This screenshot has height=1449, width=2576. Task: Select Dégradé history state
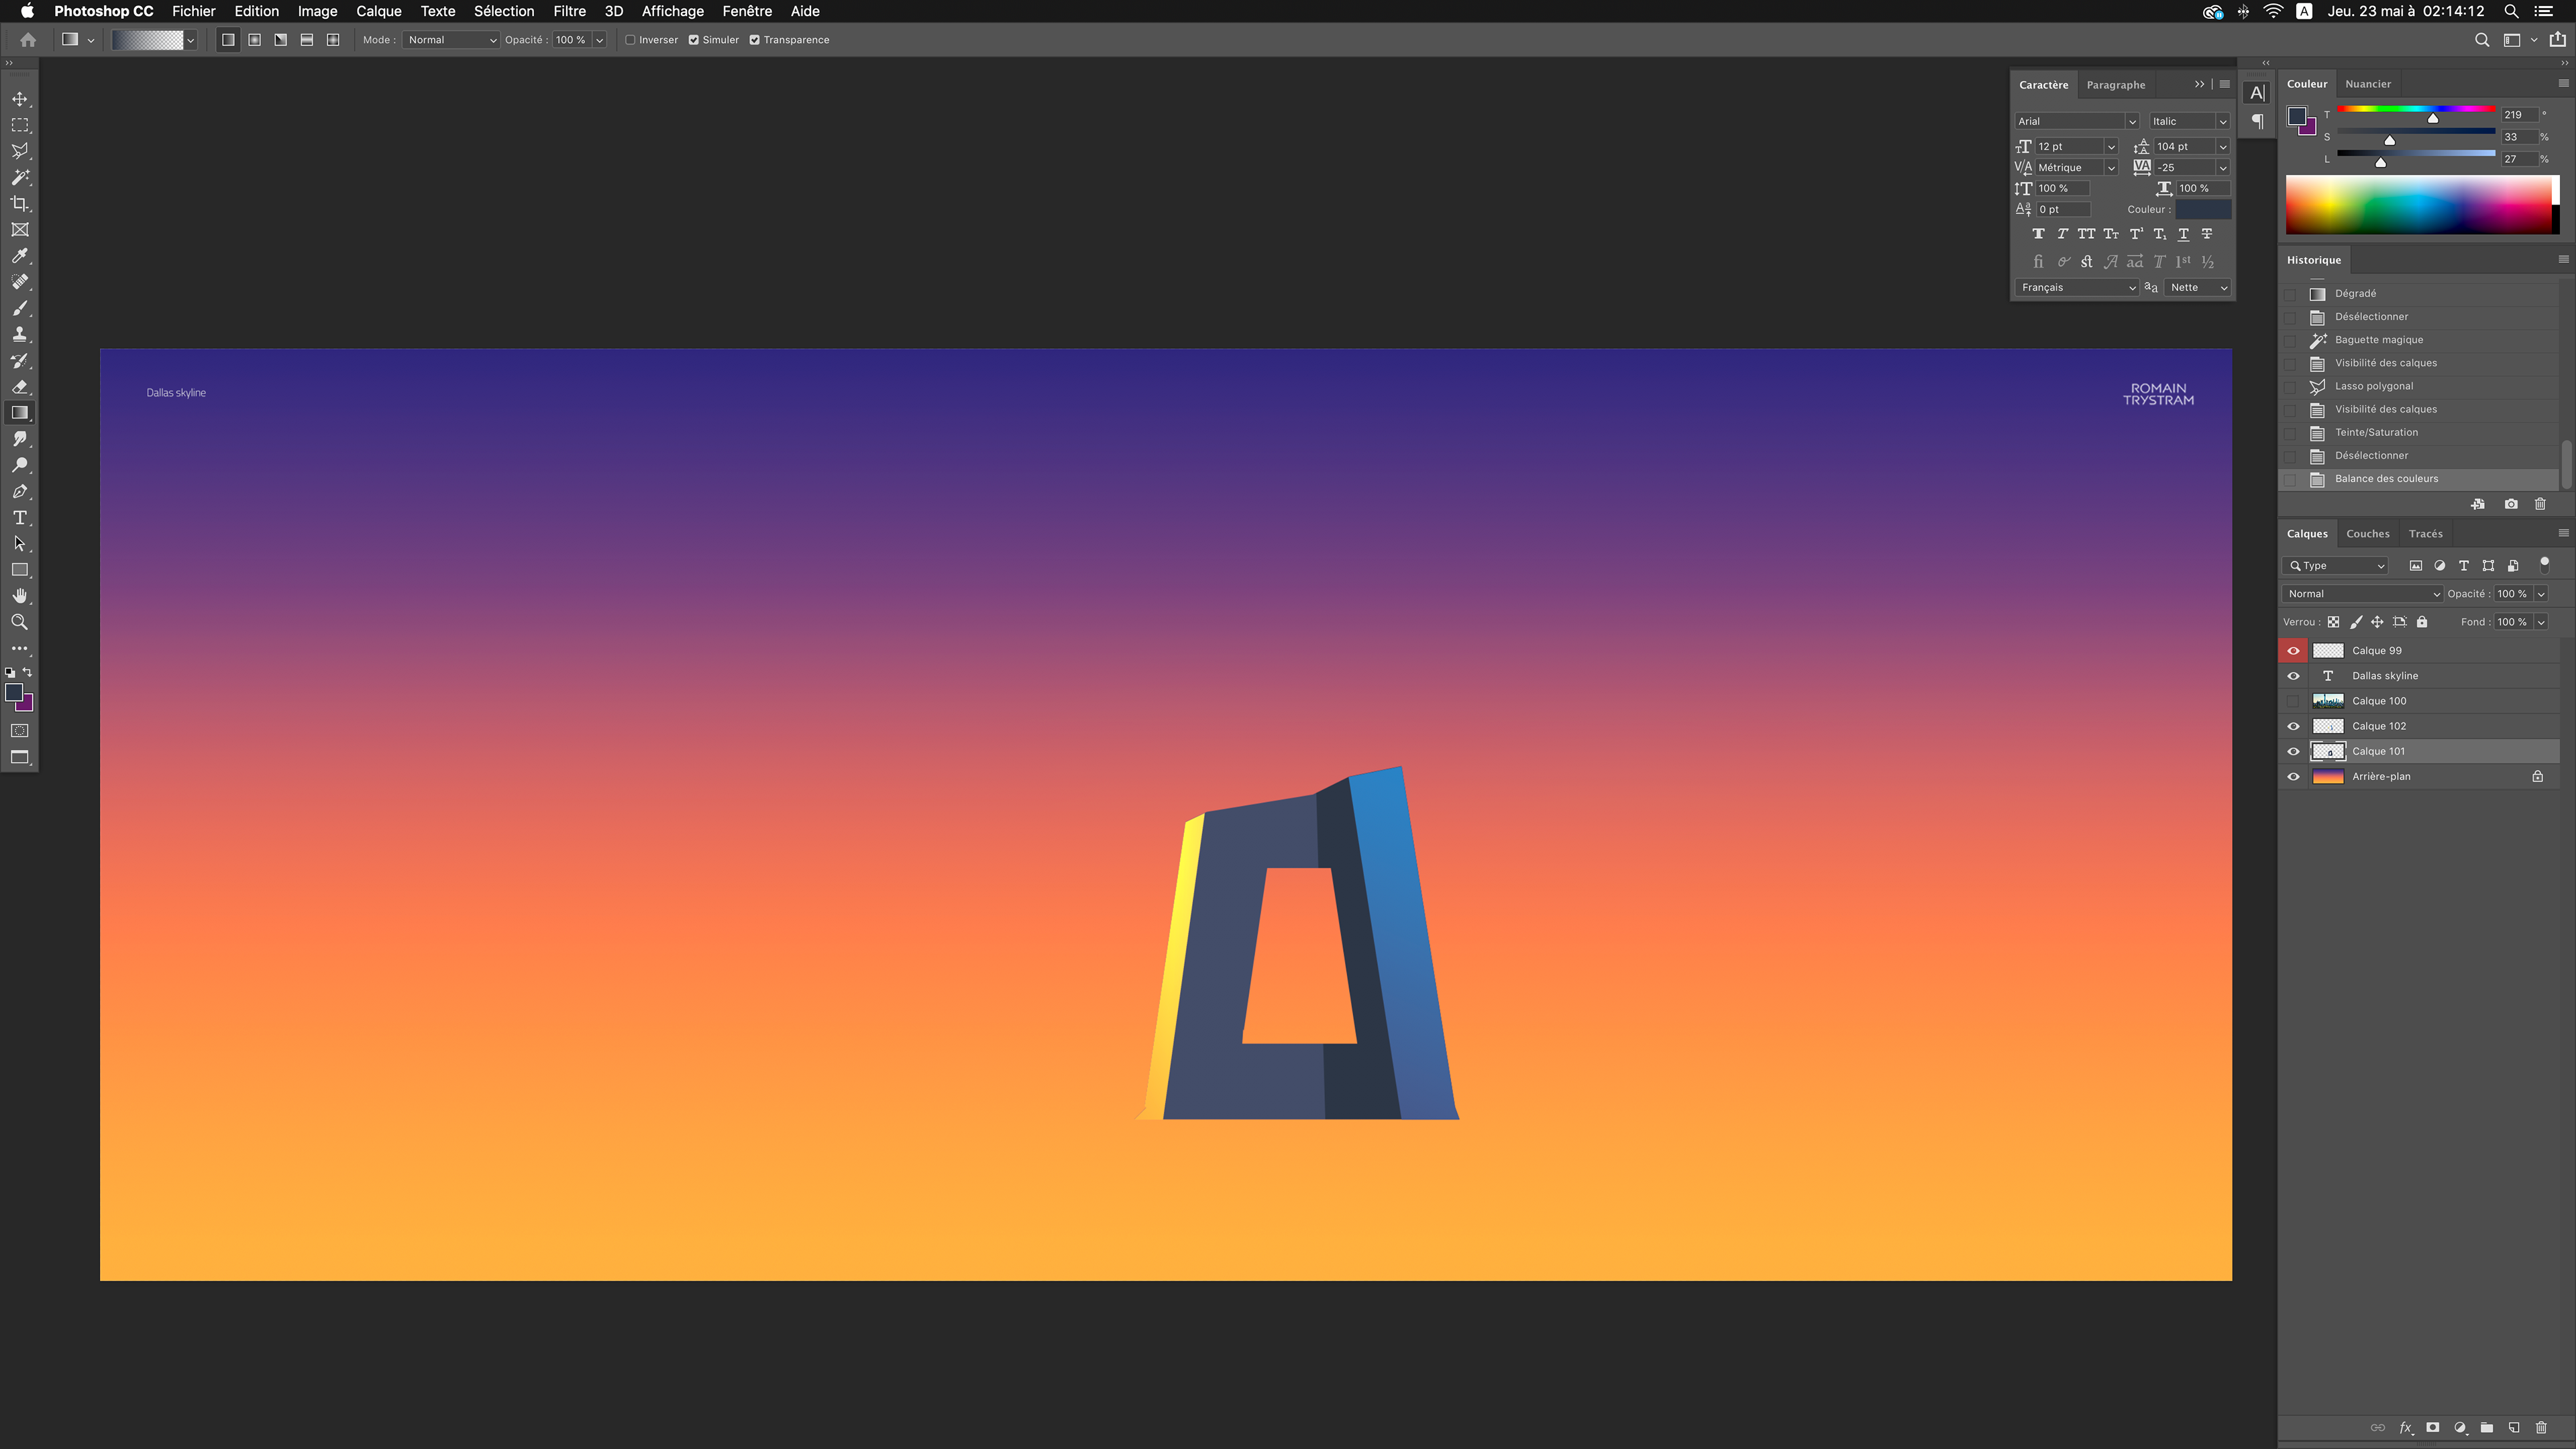coord(2419,294)
